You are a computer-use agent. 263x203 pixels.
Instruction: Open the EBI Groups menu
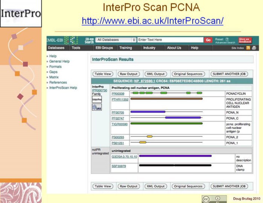104,48
